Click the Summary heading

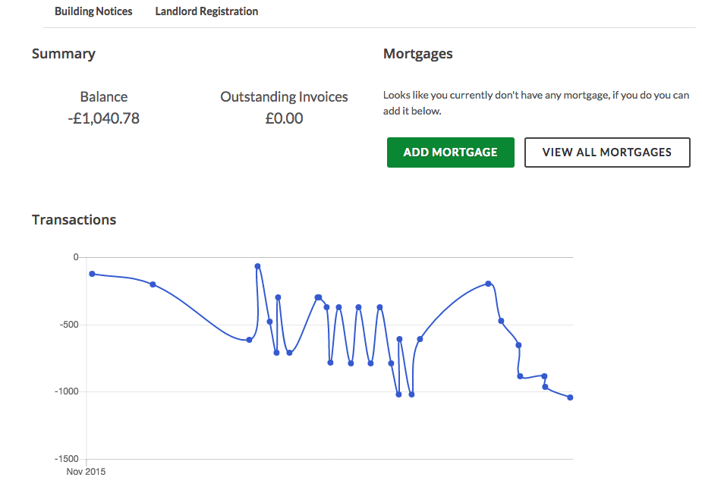pyautogui.click(x=64, y=54)
